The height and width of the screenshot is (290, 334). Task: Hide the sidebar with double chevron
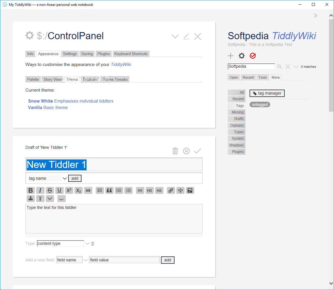coord(315,16)
